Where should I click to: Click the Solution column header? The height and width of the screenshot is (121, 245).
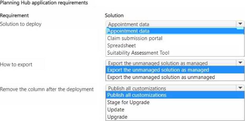click(114, 15)
